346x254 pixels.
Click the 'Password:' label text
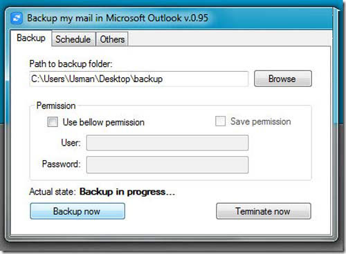tap(62, 164)
